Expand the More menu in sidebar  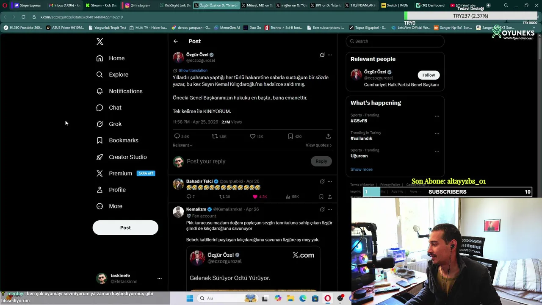[109, 206]
